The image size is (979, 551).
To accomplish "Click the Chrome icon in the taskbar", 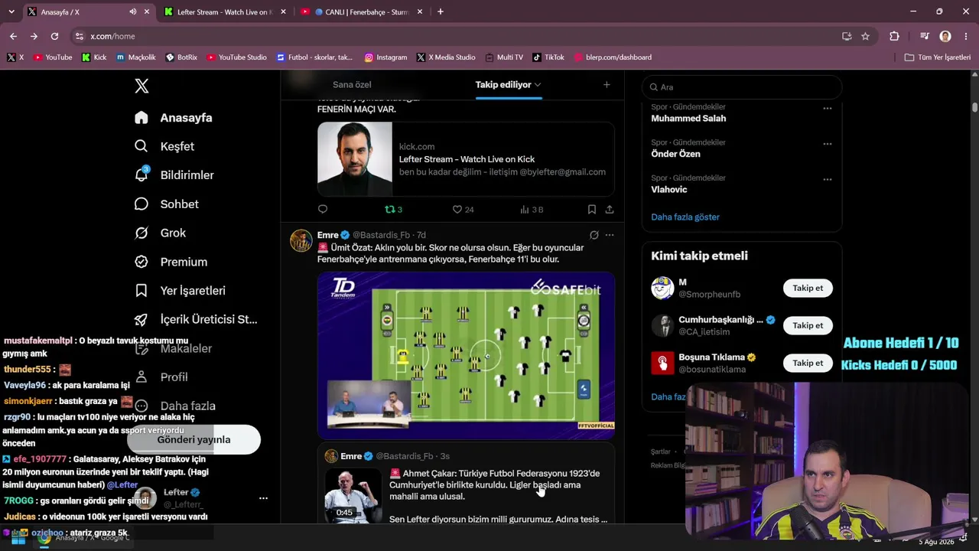I will tap(44, 538).
